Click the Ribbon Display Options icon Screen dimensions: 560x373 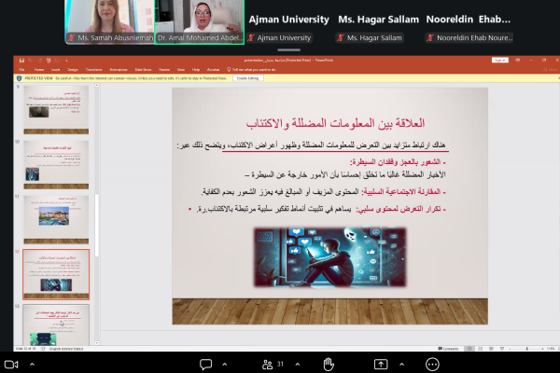tap(517, 60)
